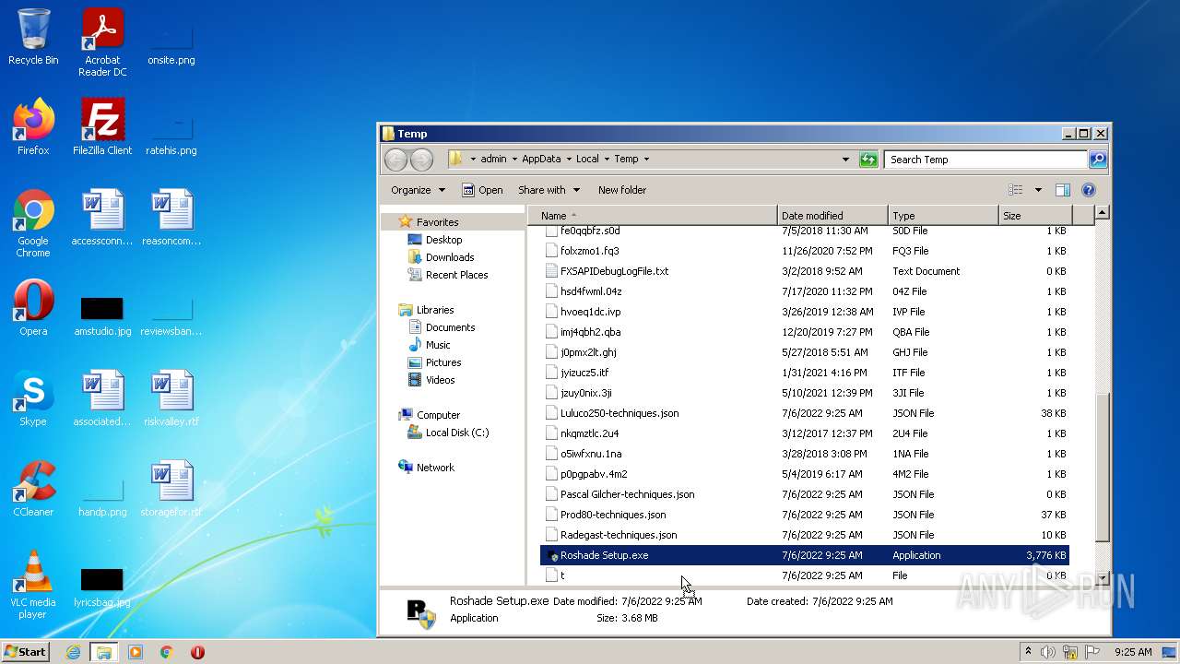This screenshot has width=1180, height=664.
Task: Click the search magnifier icon
Action: [x=1097, y=160]
